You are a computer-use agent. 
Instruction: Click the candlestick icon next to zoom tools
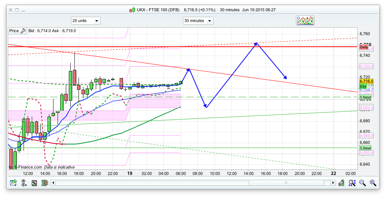[342, 183]
